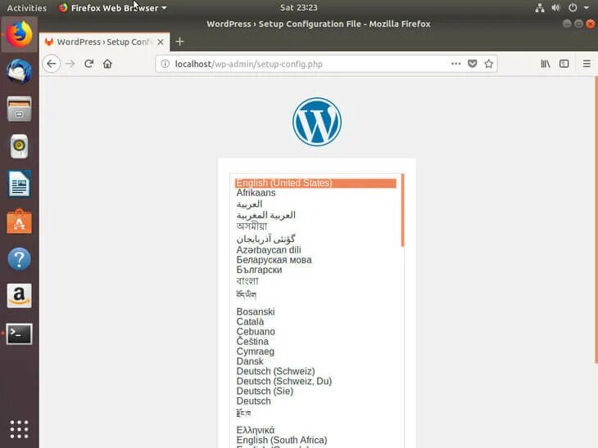Screen dimensions: 598x448
Task: Open page actions three-dot menu
Action: click(x=455, y=64)
